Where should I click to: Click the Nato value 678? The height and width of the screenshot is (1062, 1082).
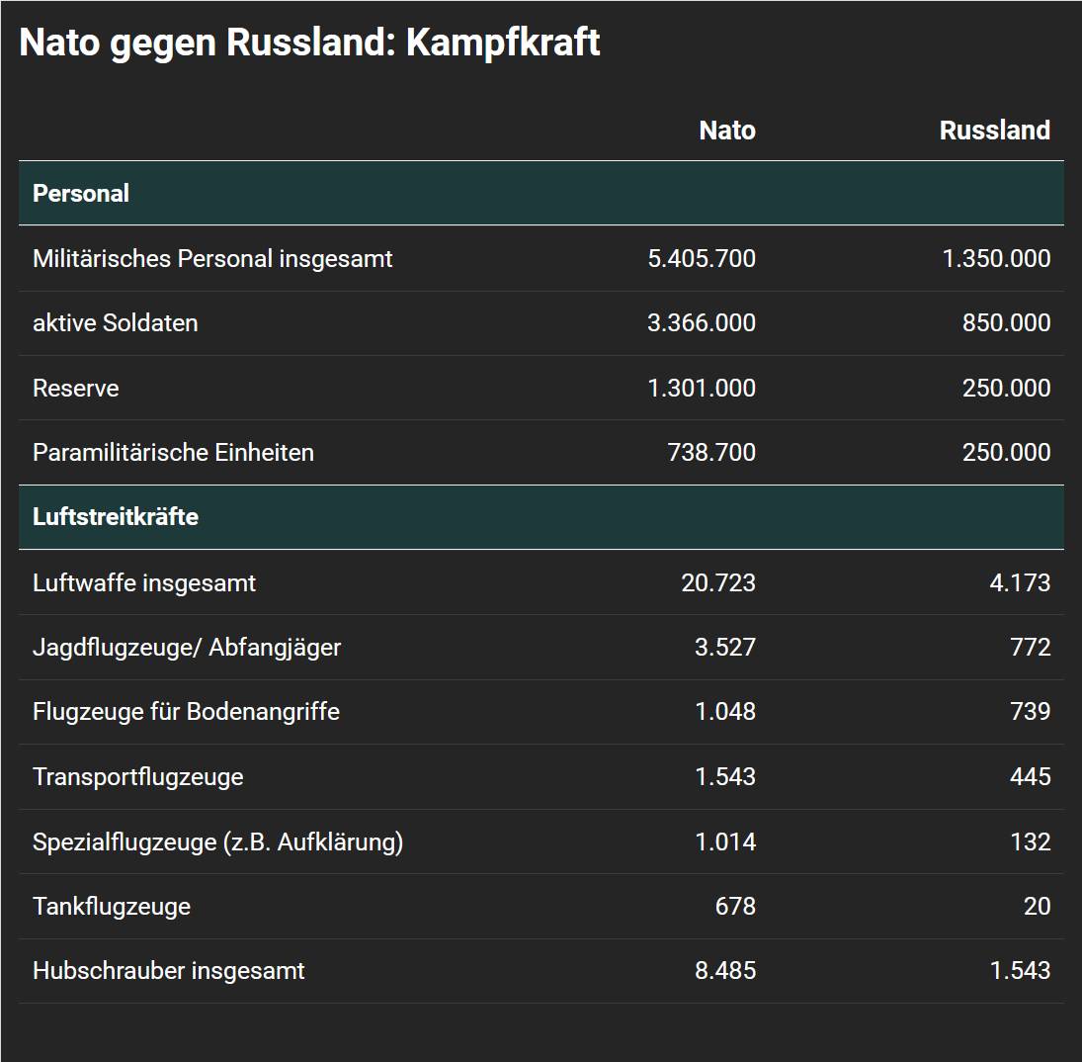point(735,907)
